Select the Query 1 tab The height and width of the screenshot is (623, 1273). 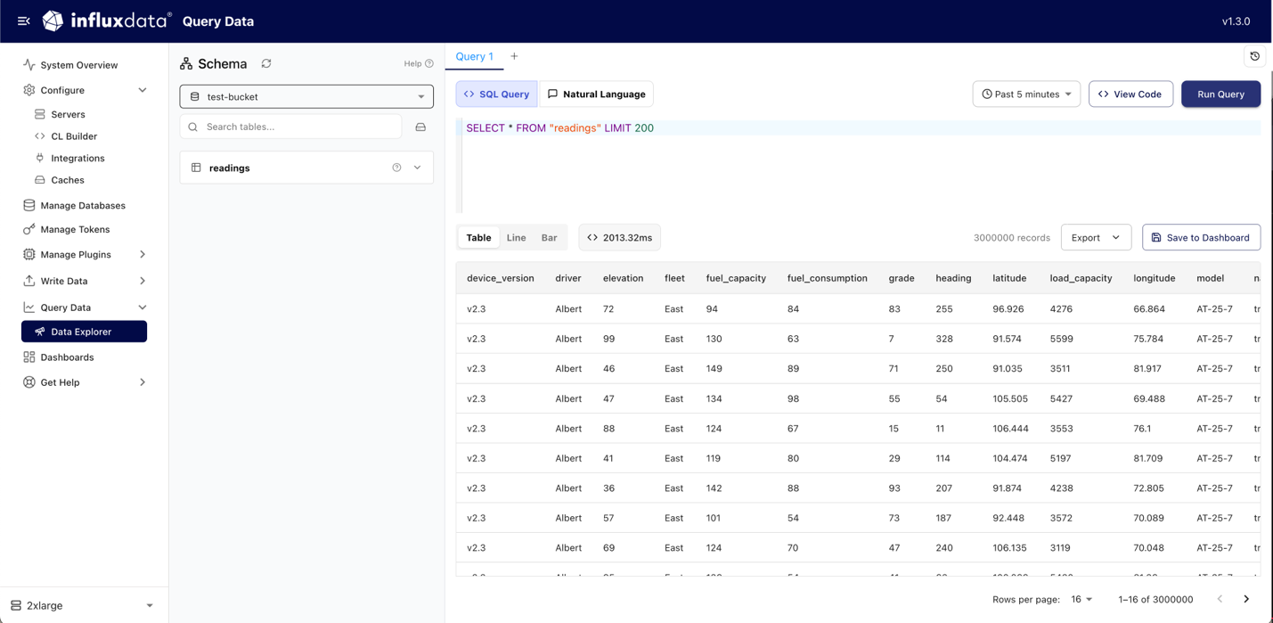point(474,56)
